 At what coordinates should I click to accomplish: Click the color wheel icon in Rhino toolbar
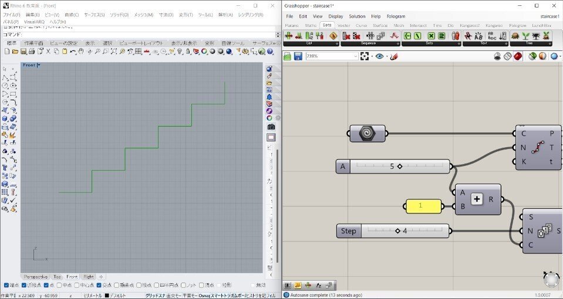[204, 51]
